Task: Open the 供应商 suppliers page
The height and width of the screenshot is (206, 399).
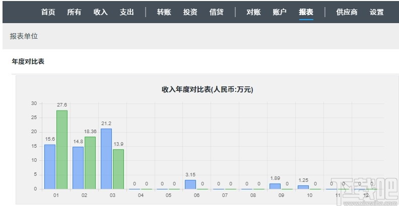Action: click(347, 12)
